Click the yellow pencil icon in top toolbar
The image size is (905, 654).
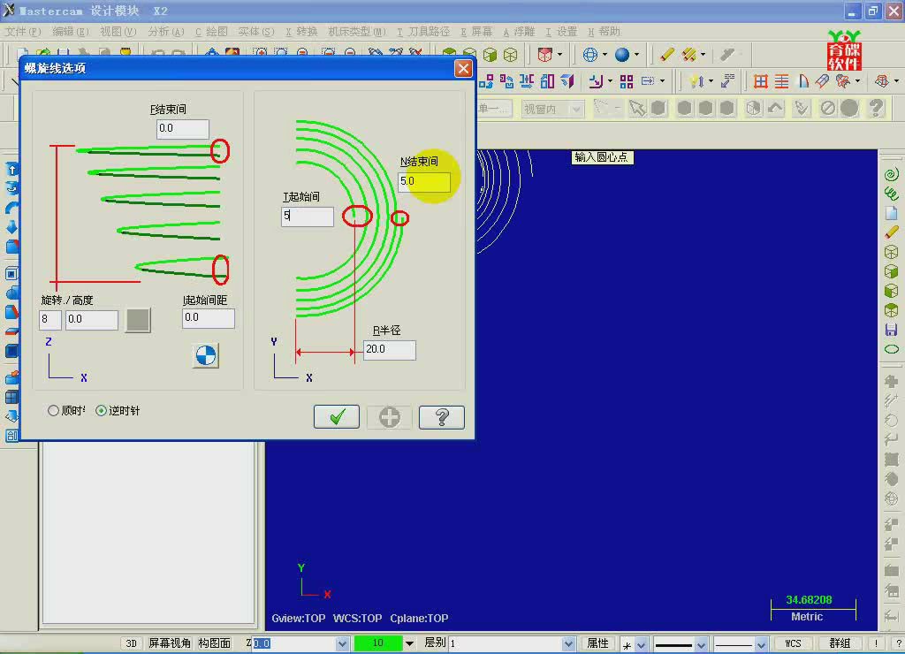tap(666, 55)
